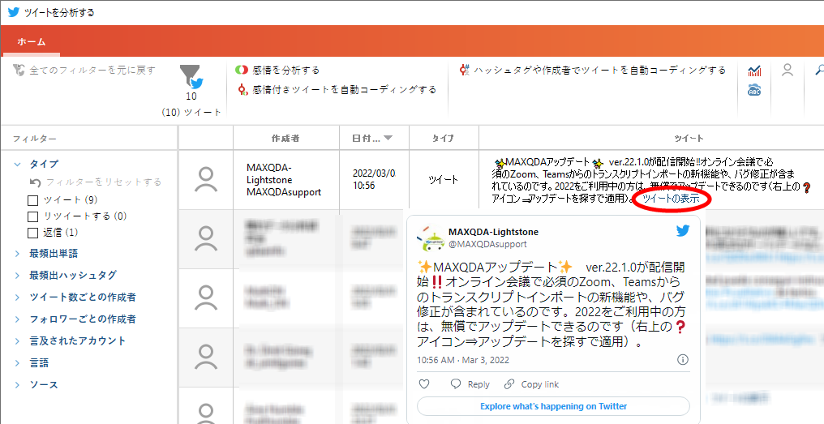The width and height of the screenshot is (824, 424).
Task: Click the 日付 column sort arrow
Action: click(x=388, y=138)
